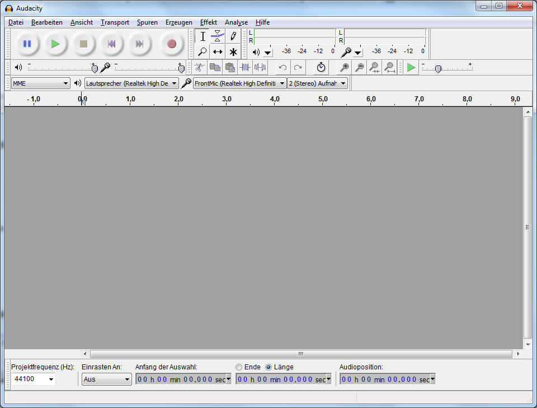Image resolution: width=537 pixels, height=408 pixels.
Task: Skip to end of the project
Action: click(x=139, y=44)
